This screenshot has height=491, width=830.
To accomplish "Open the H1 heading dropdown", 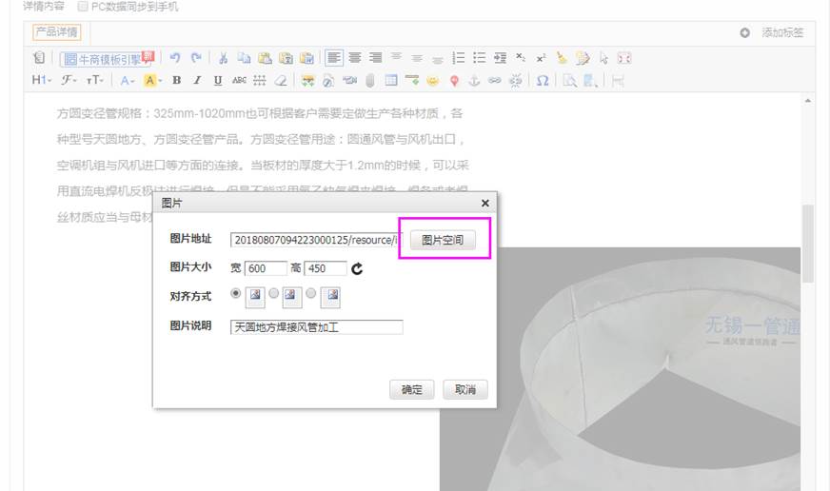I will coord(41,81).
